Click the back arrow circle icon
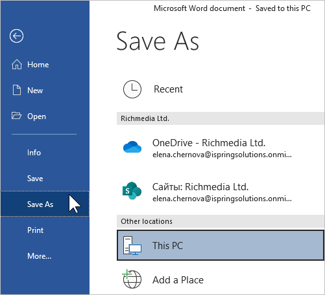325x295 pixels. 16,36
